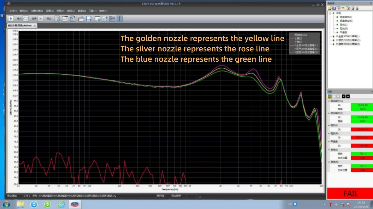Collapse the 频率响应(L) results section

click(329, 101)
